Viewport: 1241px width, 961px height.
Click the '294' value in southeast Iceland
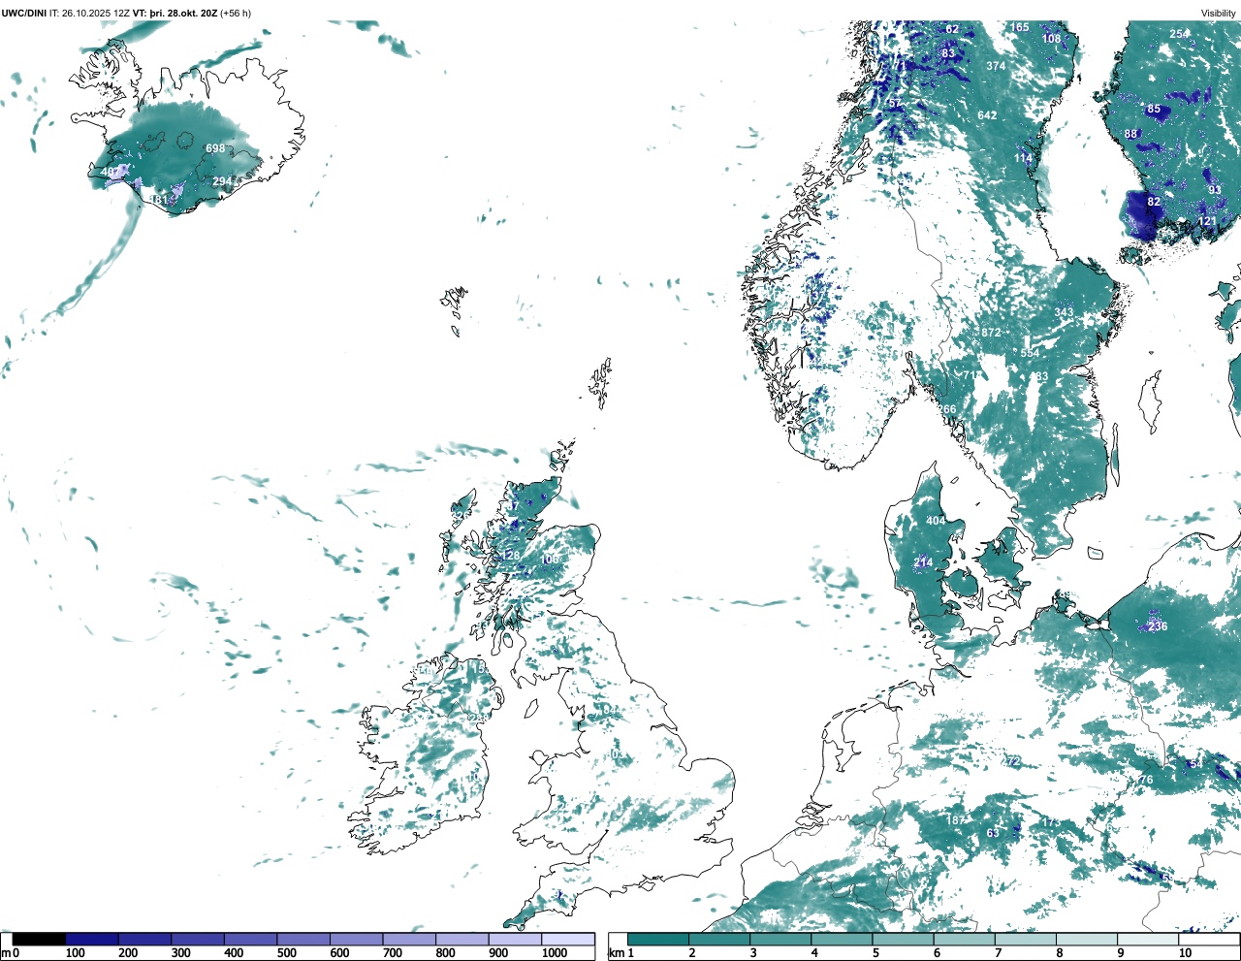click(x=222, y=181)
